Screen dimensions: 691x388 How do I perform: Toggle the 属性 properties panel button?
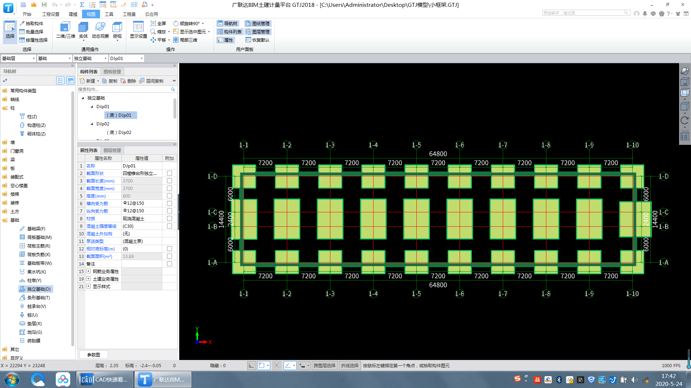pyautogui.click(x=226, y=40)
